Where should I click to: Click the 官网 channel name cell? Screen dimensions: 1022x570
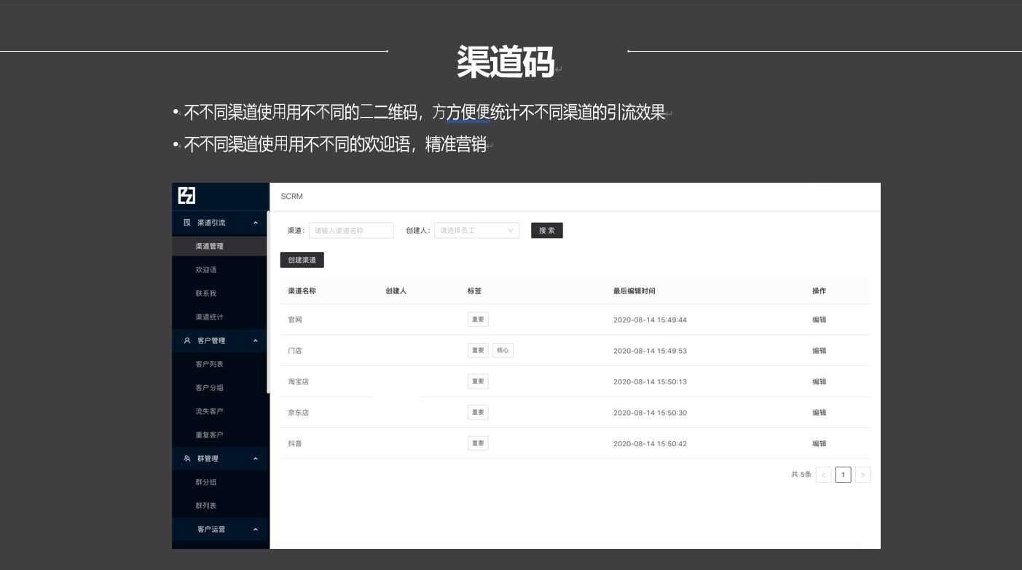(x=295, y=320)
